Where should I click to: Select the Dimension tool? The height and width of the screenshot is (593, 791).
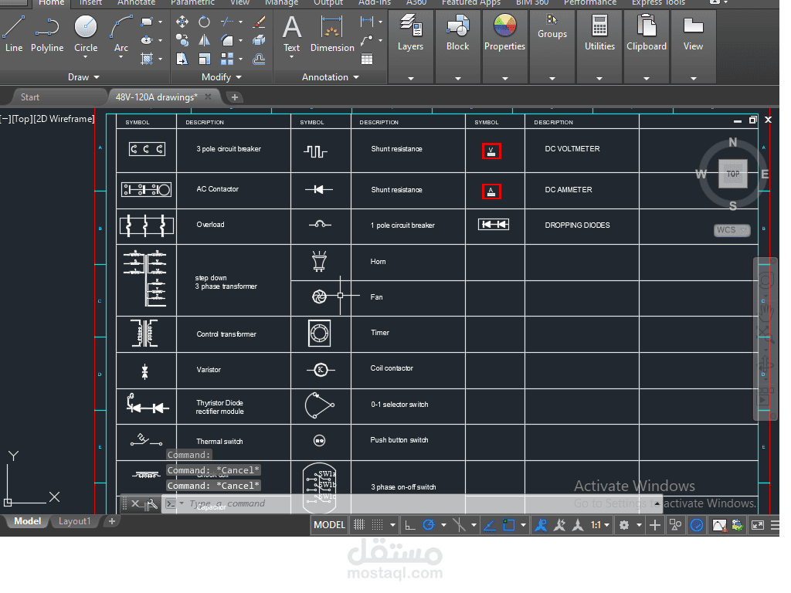tap(332, 34)
